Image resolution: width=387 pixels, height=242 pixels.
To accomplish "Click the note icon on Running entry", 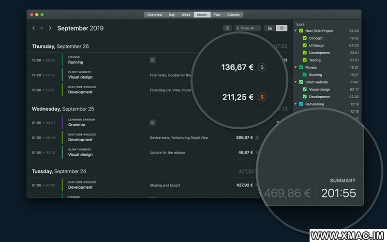I will [152, 60].
